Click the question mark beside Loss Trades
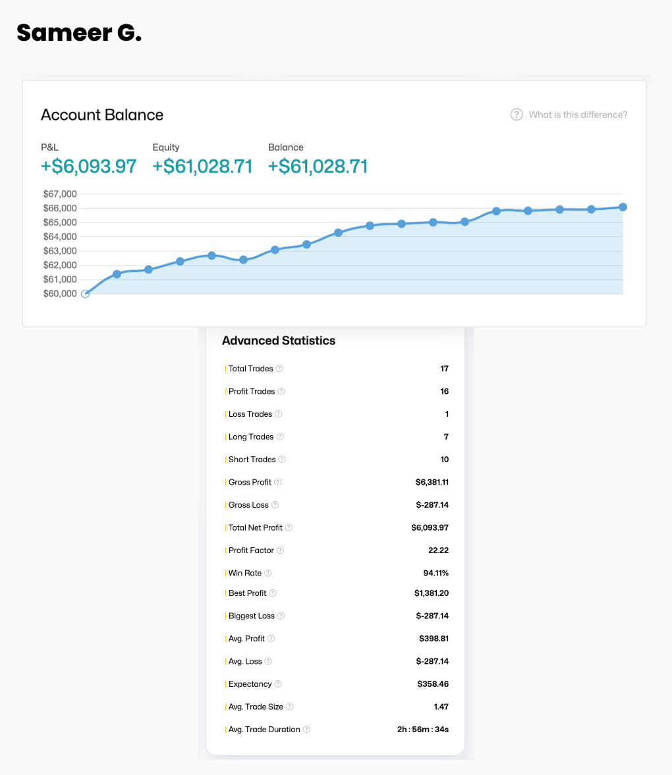The height and width of the screenshot is (775, 672). [279, 414]
